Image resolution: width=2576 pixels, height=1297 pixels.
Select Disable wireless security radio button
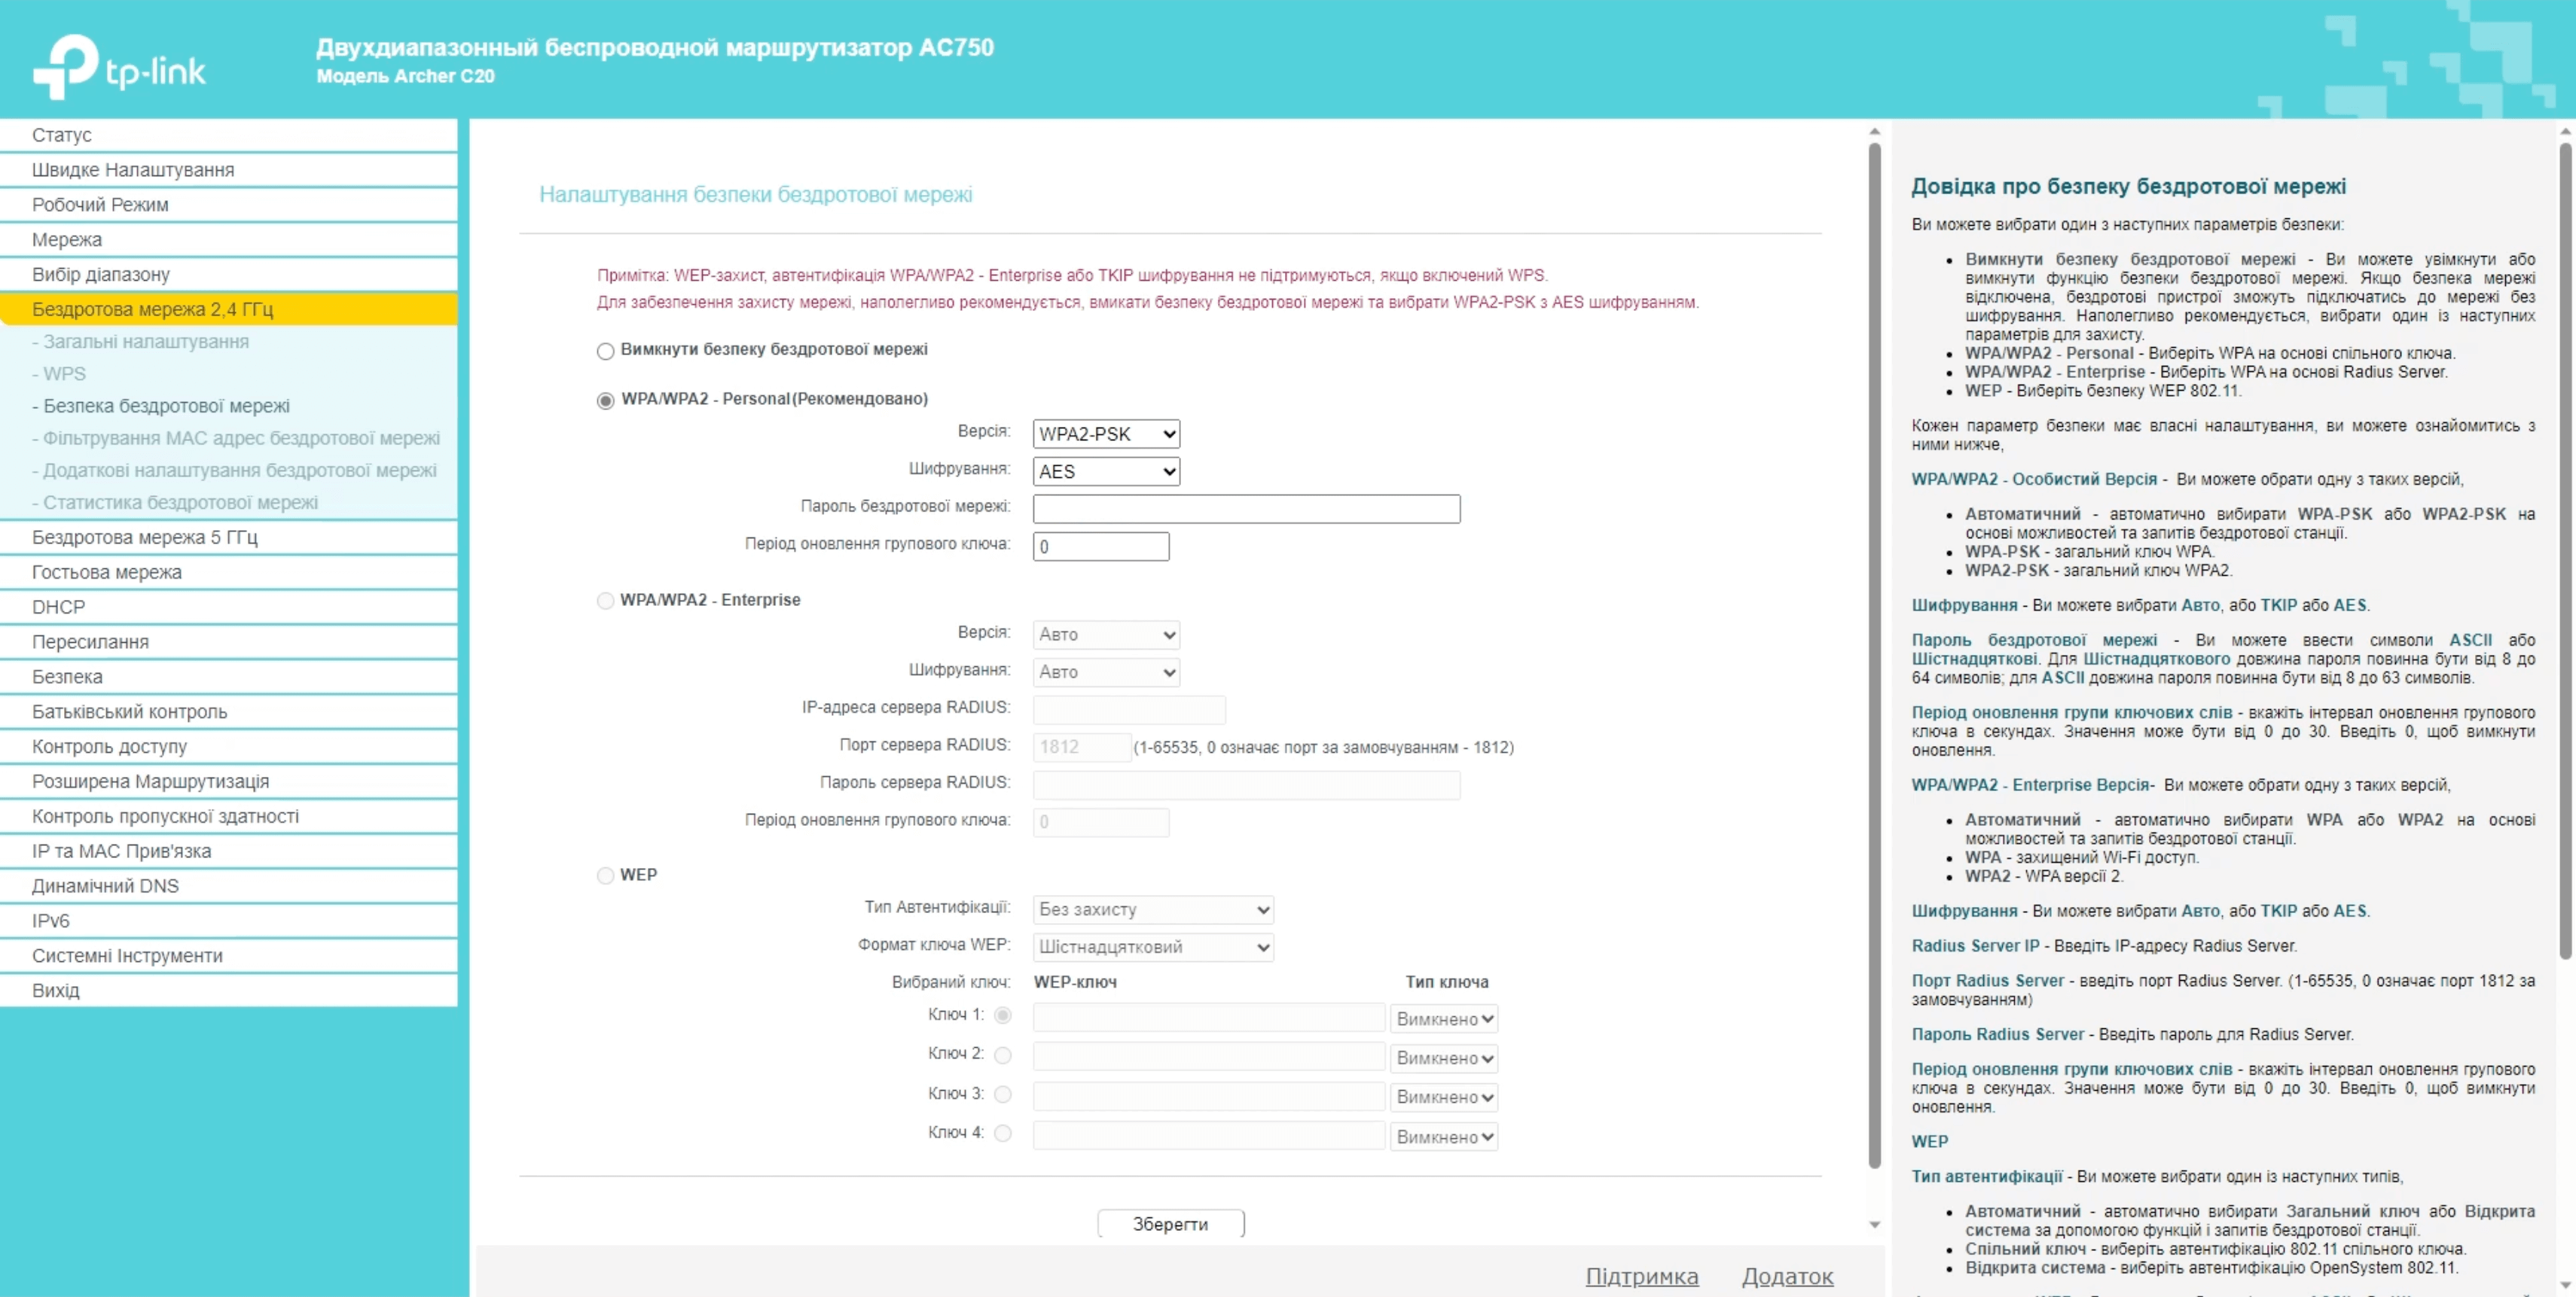point(605,351)
